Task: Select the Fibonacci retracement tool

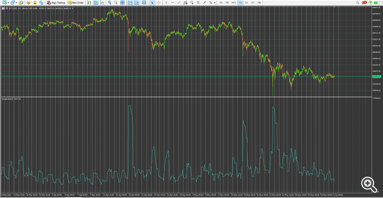Action: [192, 3]
